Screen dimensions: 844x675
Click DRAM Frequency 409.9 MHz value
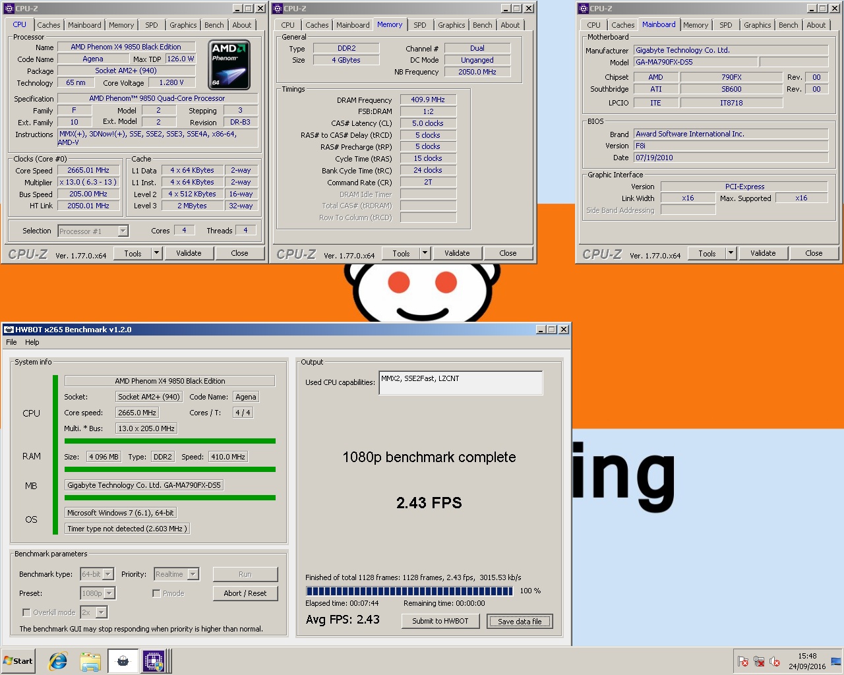[428, 100]
